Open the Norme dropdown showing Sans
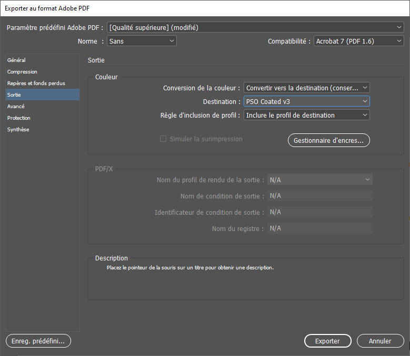 [x=142, y=41]
